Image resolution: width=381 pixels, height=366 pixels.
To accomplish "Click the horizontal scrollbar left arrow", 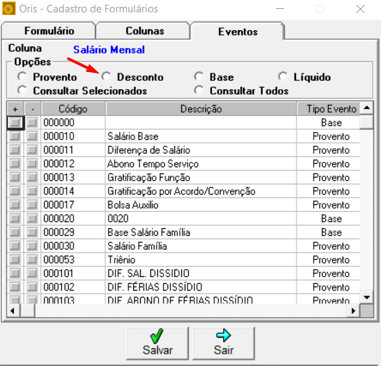I will pyautogui.click(x=13, y=310).
